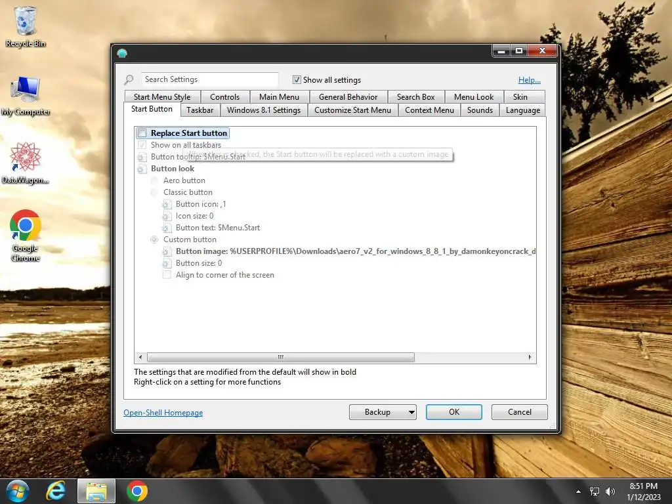Select the Button image path setting
Screen dimensions: 672x504
click(x=356, y=251)
